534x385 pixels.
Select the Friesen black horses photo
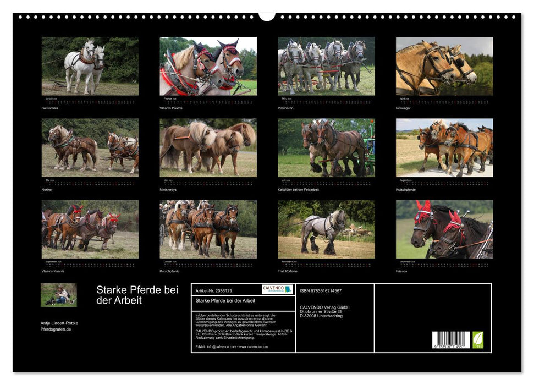[x=444, y=229]
